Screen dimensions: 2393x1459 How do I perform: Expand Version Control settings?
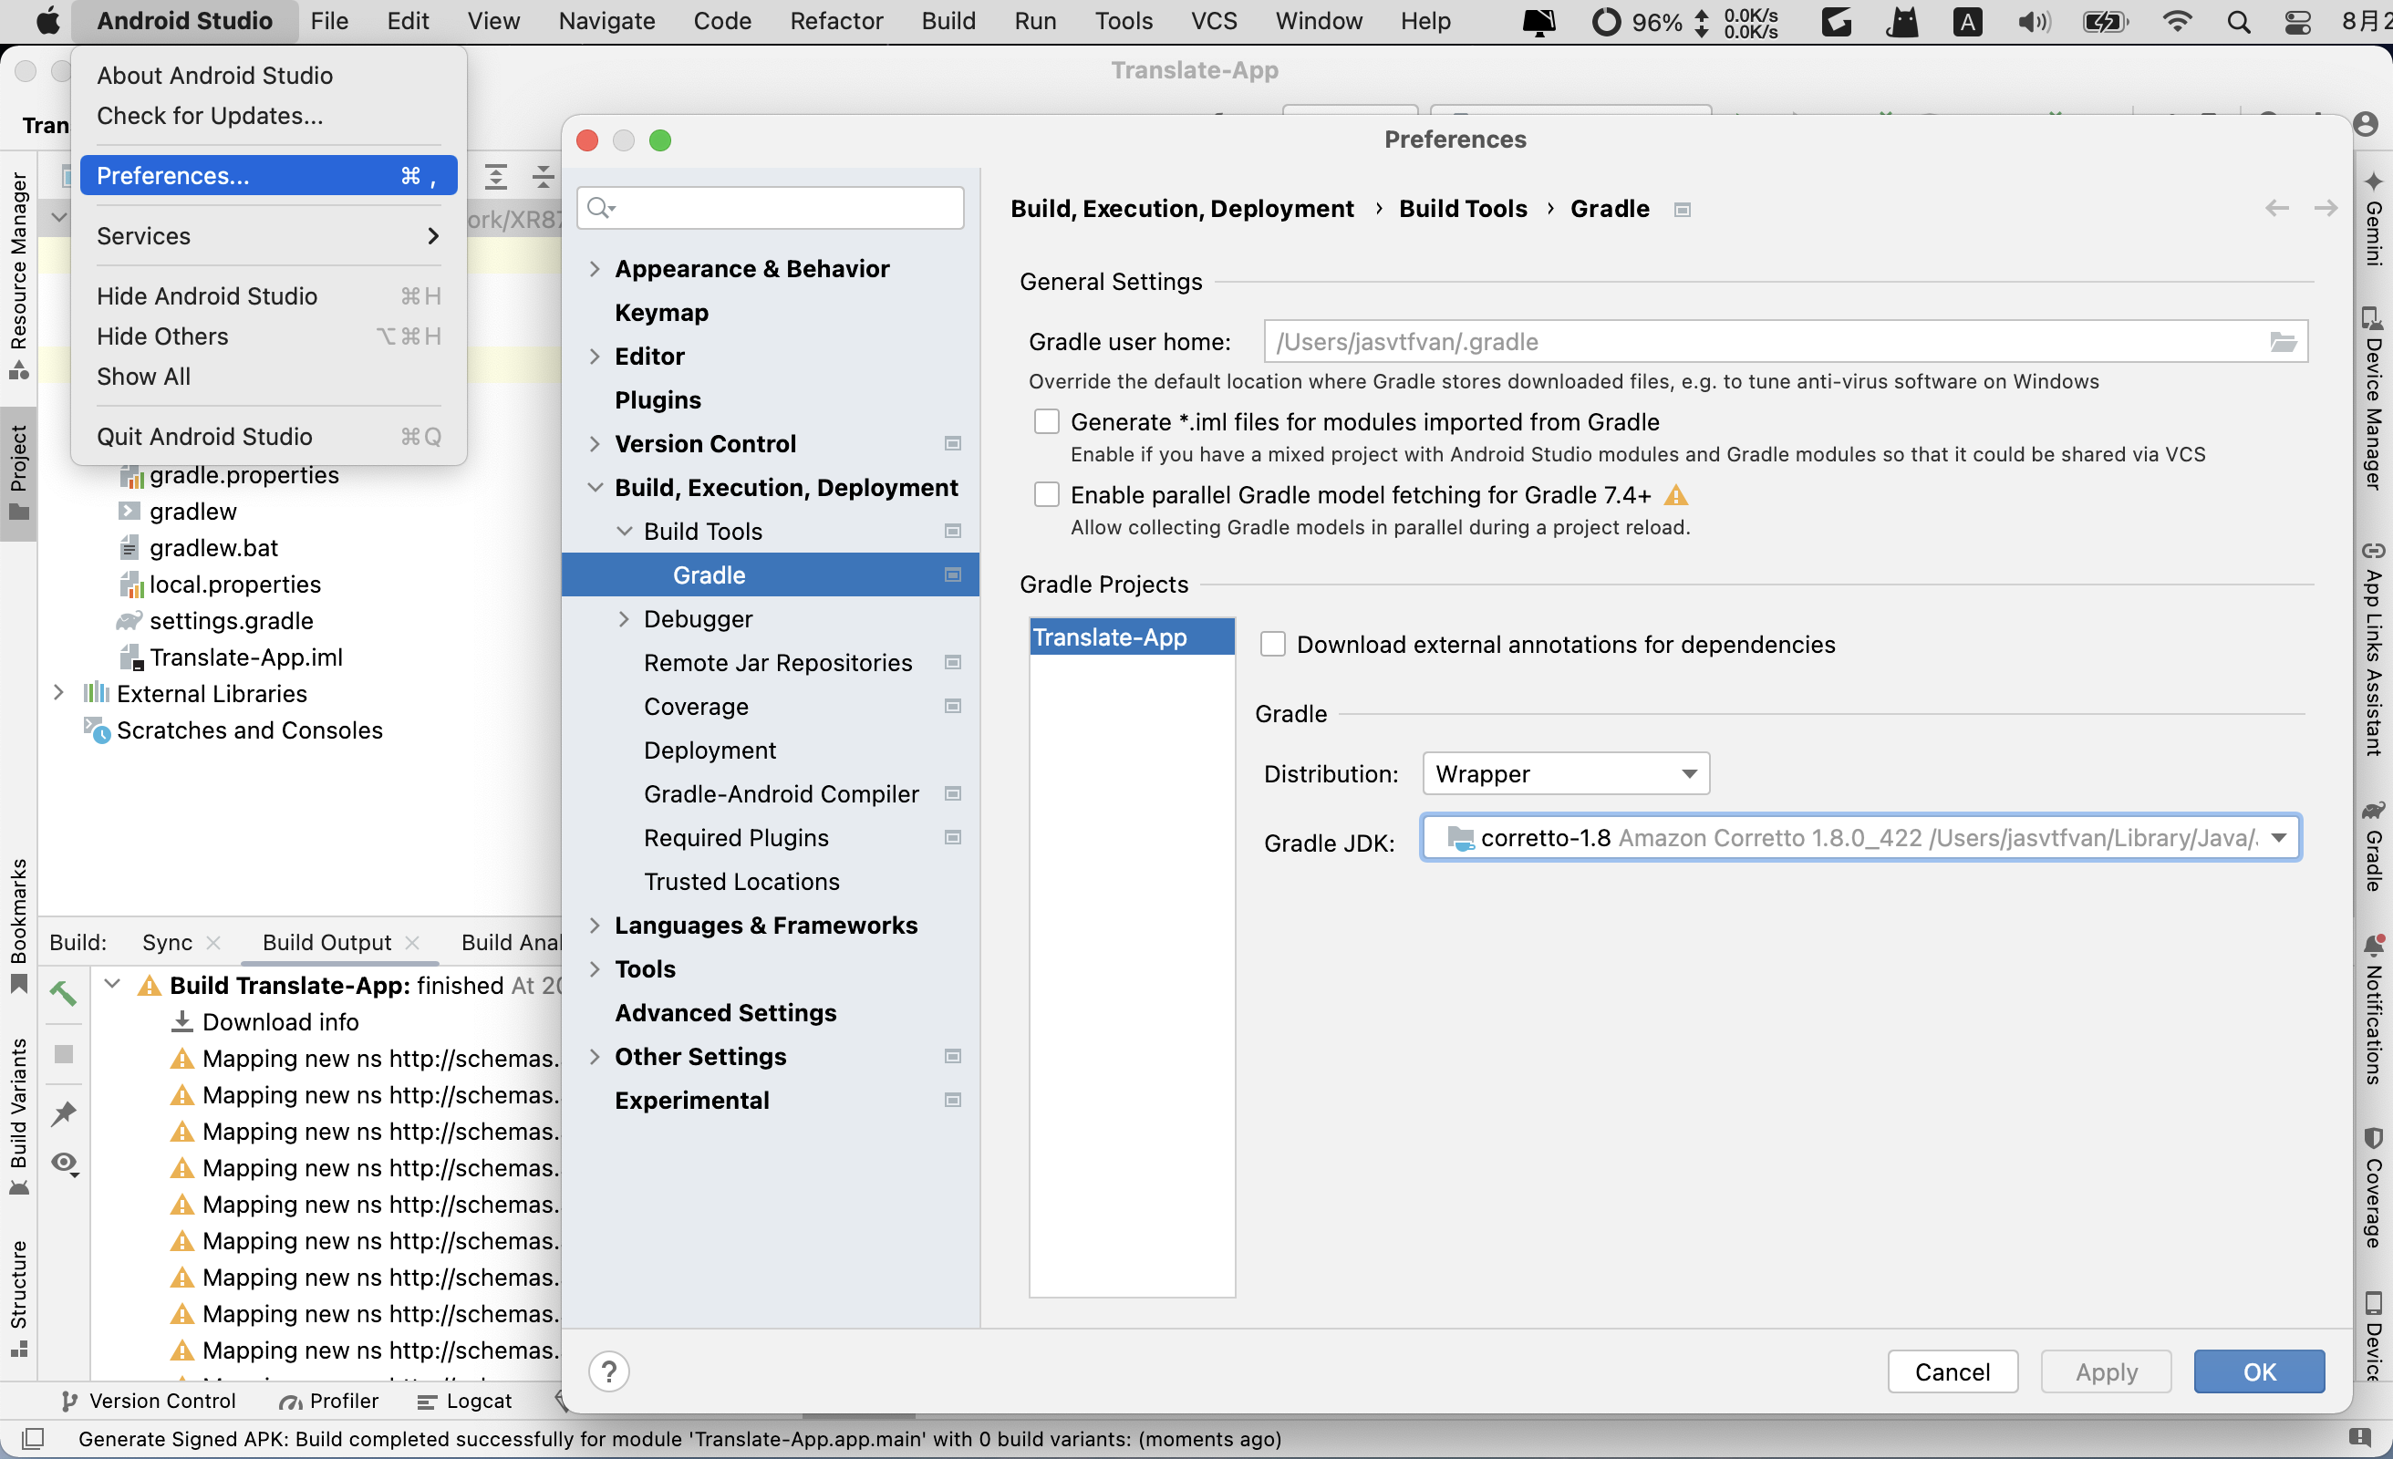coord(595,443)
